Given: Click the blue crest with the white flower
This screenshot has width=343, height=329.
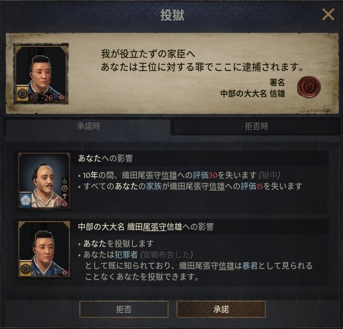Looking at the screenshot, I should coord(26,200).
